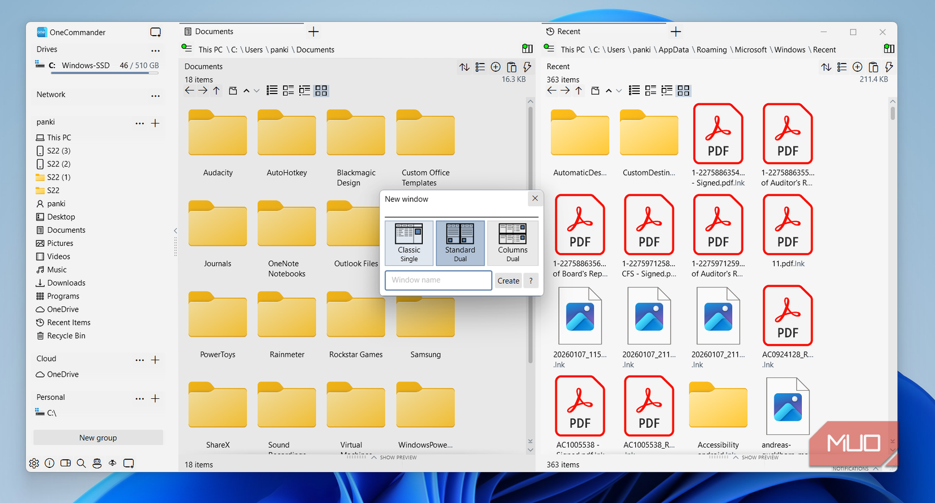Open quick actions lightning in Documents pane
This screenshot has height=503, width=935.
pos(527,67)
